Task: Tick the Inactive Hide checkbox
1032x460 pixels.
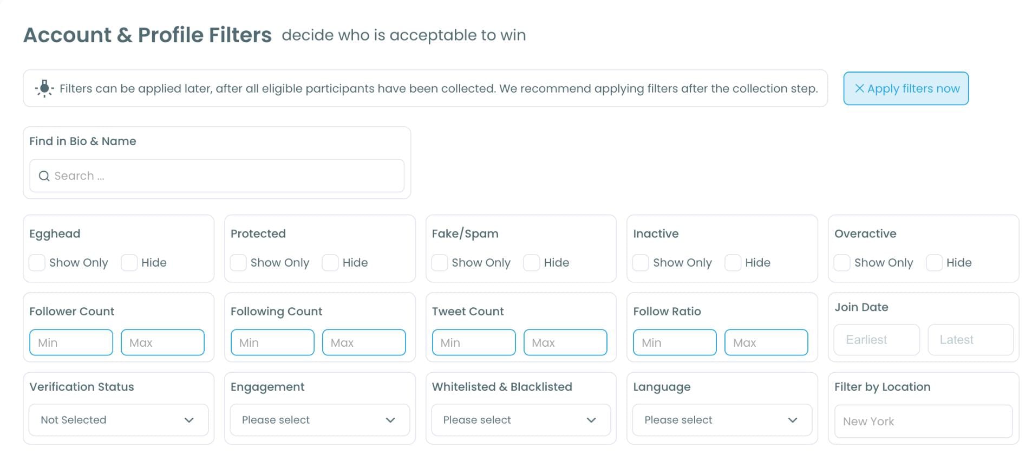Action: (x=733, y=263)
